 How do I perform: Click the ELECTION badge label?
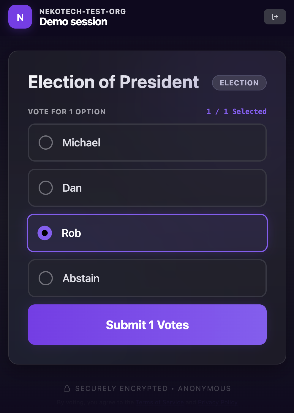point(239,83)
